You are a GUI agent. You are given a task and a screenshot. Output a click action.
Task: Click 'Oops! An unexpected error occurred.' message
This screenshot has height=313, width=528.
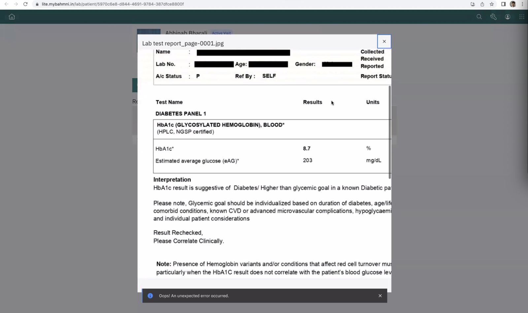click(x=194, y=296)
